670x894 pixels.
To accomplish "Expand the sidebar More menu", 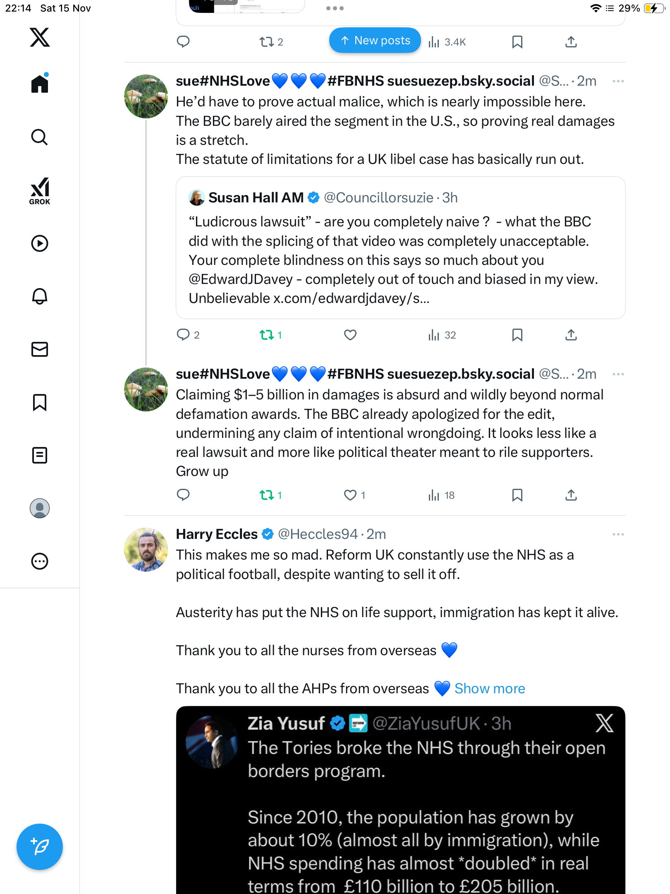I will (40, 561).
